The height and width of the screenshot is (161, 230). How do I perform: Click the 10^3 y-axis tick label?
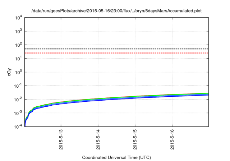tap(19, 31)
